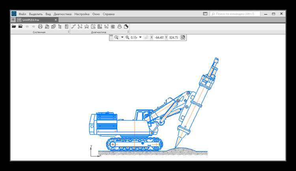The image size is (296, 171).
Task: Click the first Диагностика toolbar icon
Action: (x=73, y=27)
